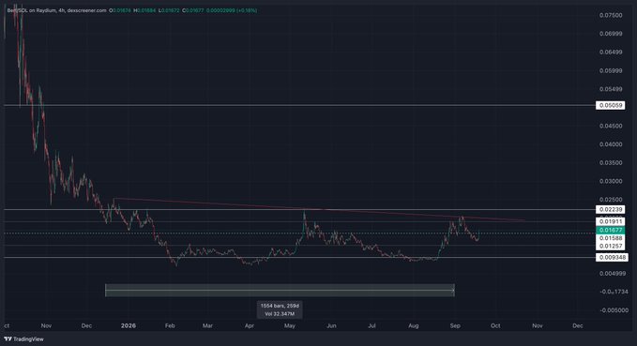This screenshot has height=346, width=637.
Task: Click the Sep label on time axis
Action: [455, 325]
